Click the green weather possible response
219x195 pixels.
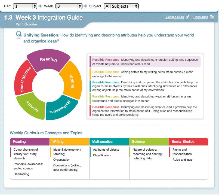point(145,99)
